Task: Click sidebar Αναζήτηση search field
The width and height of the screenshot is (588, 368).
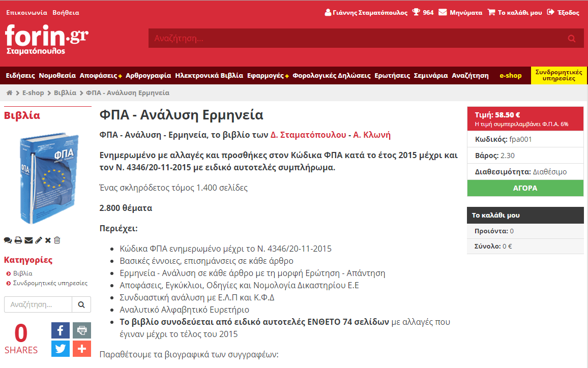Action: tap(38, 304)
